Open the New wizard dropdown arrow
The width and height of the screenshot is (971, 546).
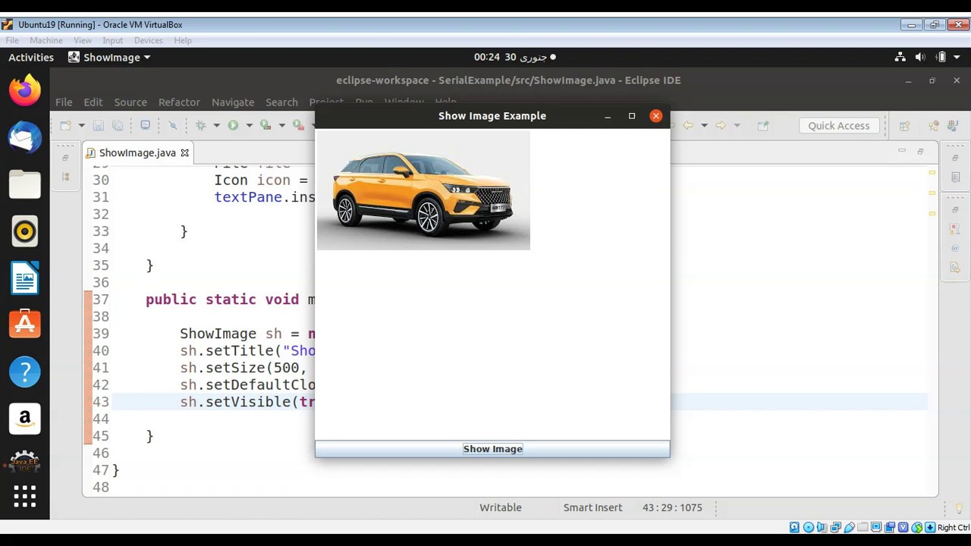[81, 125]
